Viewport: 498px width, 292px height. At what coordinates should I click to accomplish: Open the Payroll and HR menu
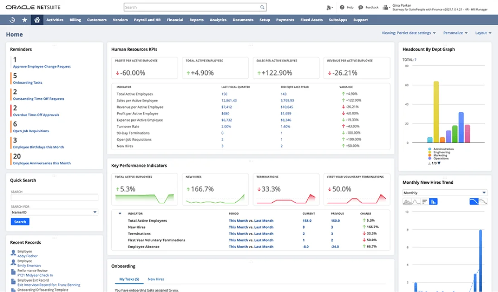point(147,20)
